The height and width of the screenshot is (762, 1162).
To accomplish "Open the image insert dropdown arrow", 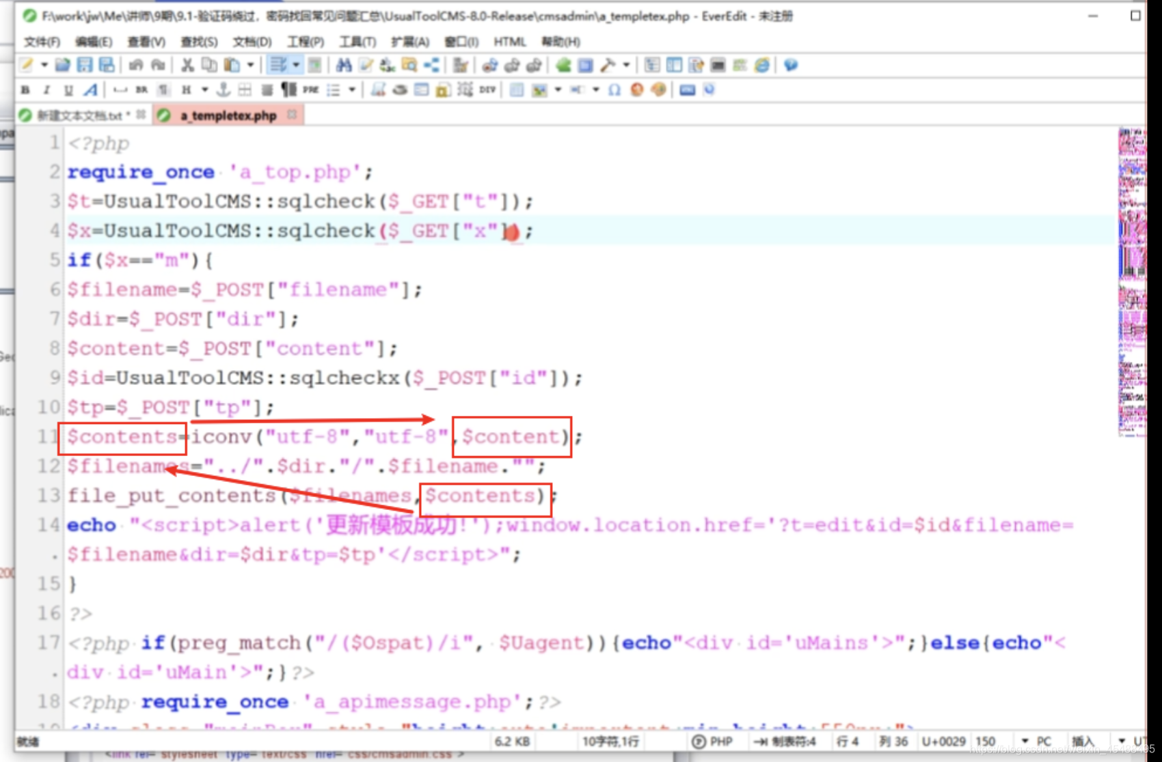I will coord(558,89).
